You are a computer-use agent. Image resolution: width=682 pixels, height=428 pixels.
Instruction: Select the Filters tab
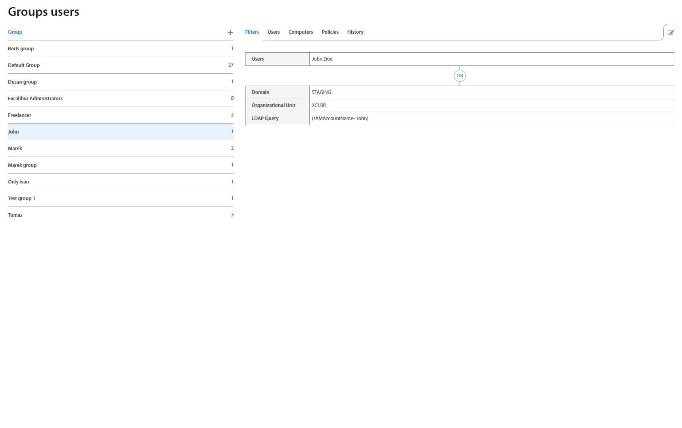pyautogui.click(x=252, y=32)
